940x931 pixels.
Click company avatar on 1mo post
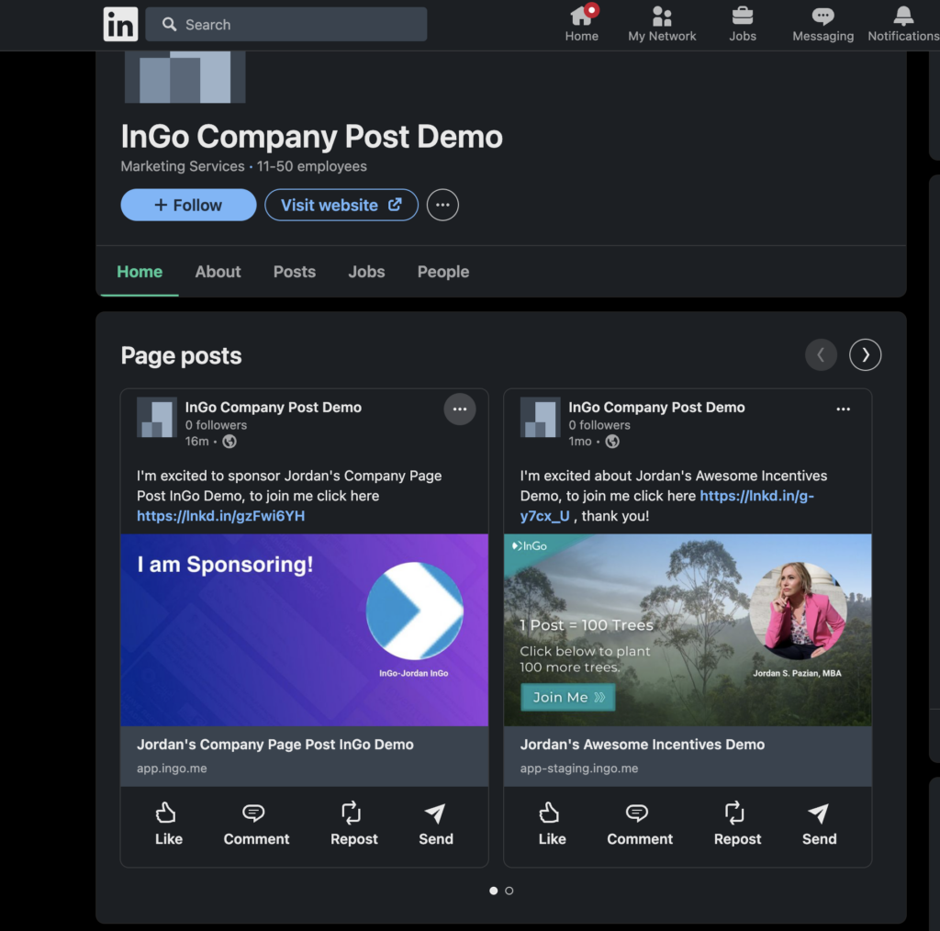click(540, 417)
